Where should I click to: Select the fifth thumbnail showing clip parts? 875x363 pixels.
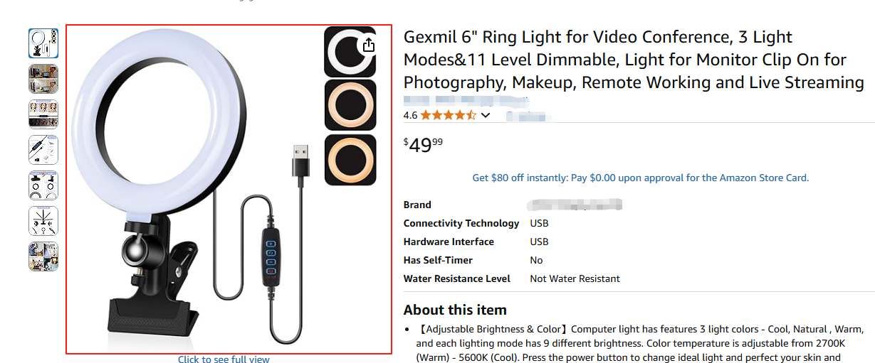coord(43,185)
